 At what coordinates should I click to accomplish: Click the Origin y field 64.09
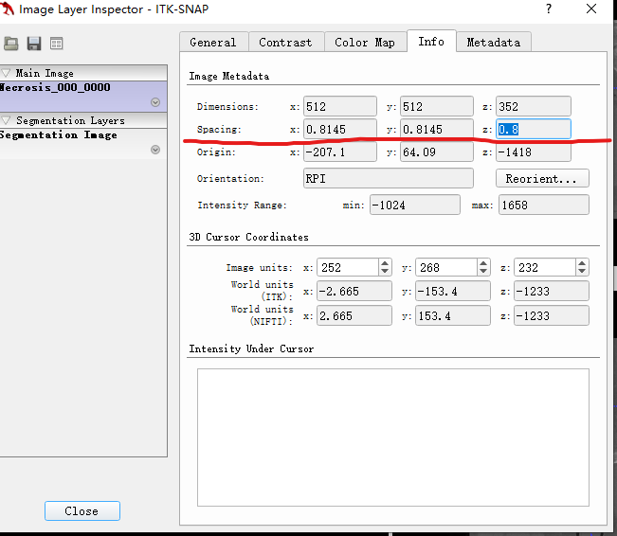[437, 152]
